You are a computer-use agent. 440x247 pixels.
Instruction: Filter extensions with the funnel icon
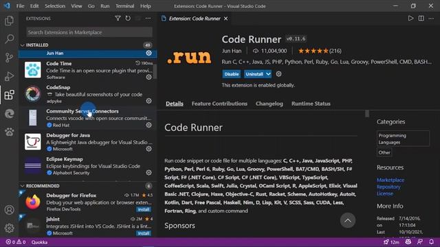pos(118,19)
